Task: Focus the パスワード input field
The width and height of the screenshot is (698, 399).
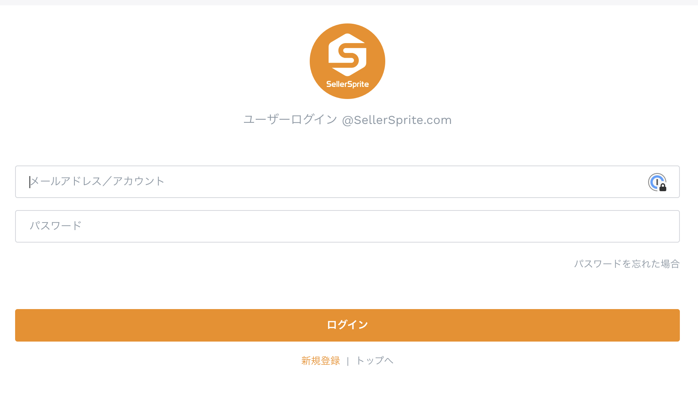Action: [x=347, y=226]
